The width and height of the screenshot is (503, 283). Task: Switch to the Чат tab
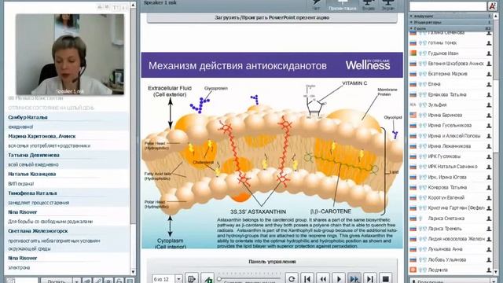click(x=316, y=5)
